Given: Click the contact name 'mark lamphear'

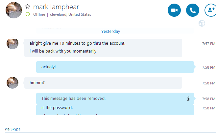Looking at the screenshot, I should tap(56, 7).
